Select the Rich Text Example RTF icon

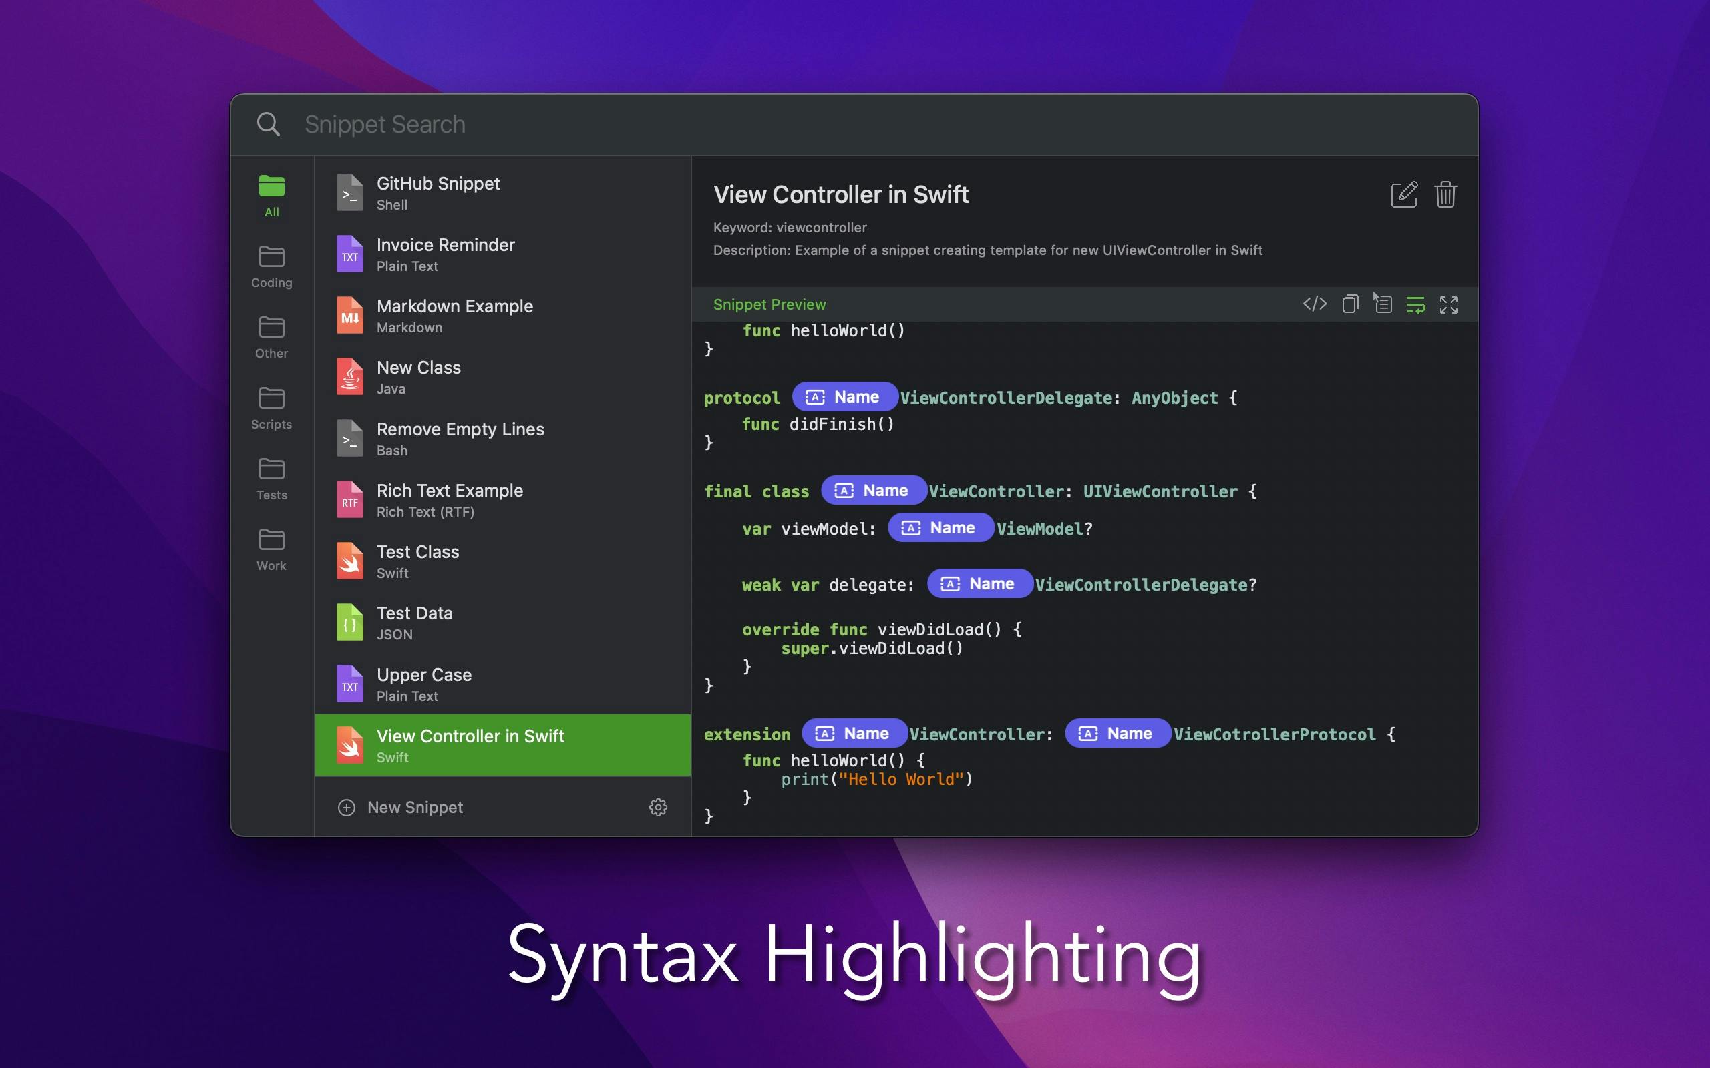pyautogui.click(x=350, y=500)
